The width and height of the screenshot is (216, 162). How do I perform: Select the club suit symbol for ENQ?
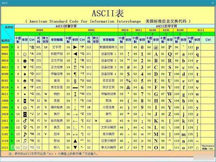point(24,80)
